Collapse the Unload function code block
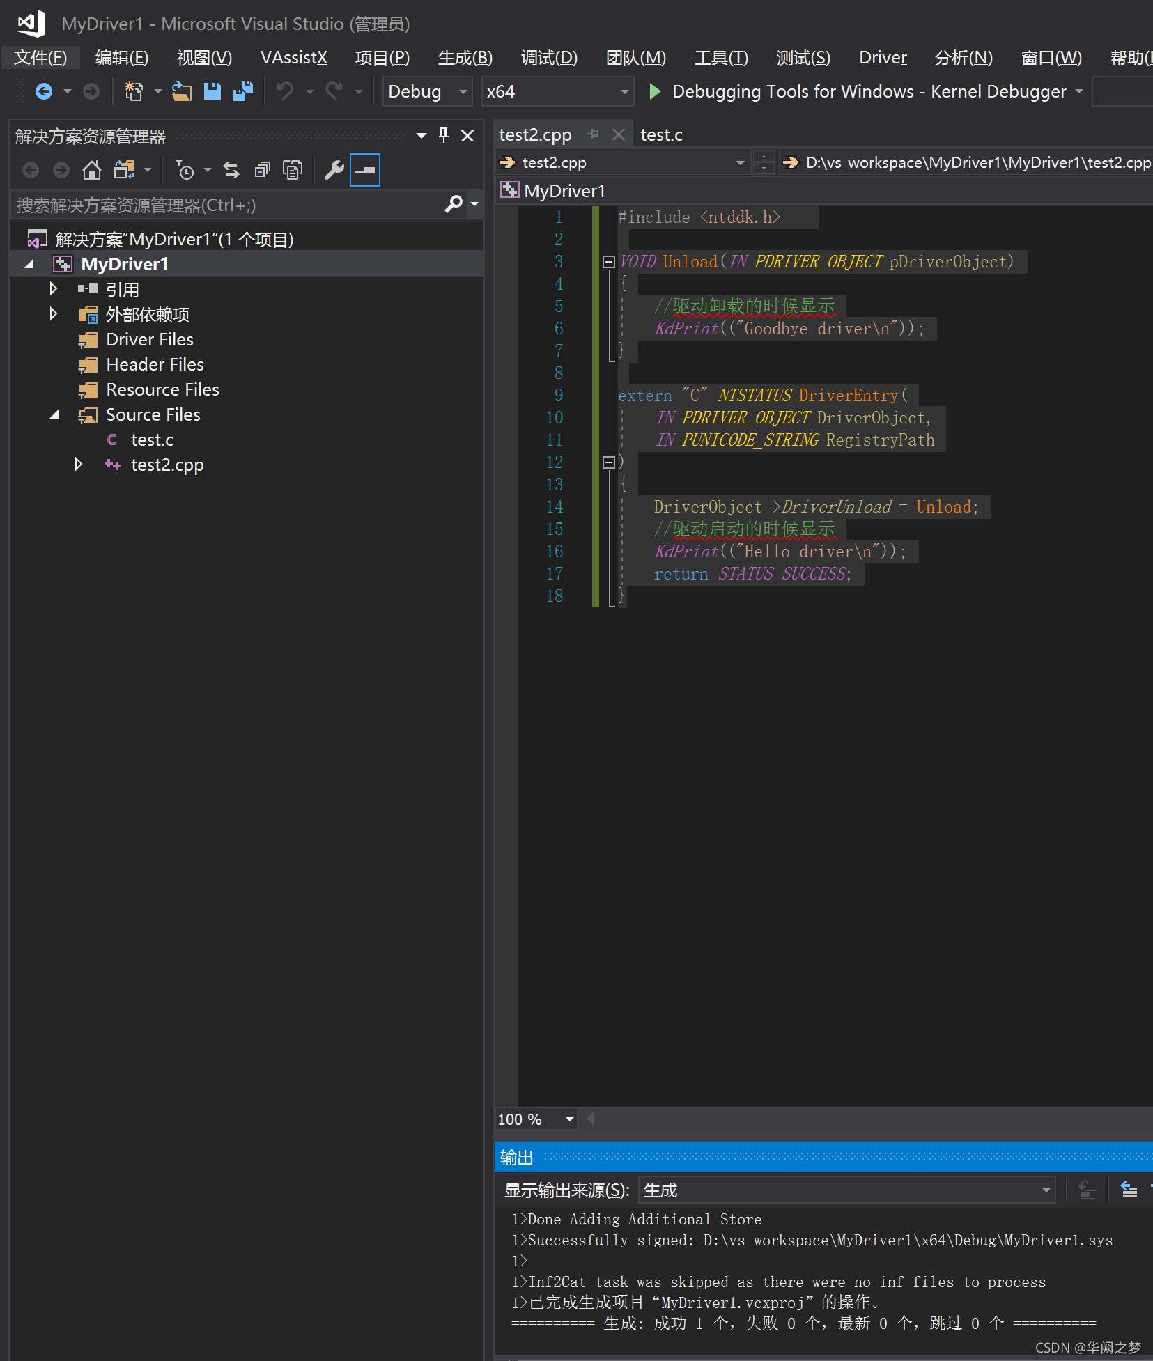Screen dimensions: 1153x1361 pyautogui.click(x=608, y=262)
